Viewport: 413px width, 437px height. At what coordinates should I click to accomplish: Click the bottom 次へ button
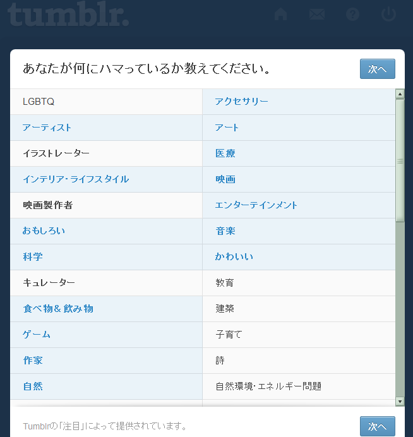click(378, 426)
